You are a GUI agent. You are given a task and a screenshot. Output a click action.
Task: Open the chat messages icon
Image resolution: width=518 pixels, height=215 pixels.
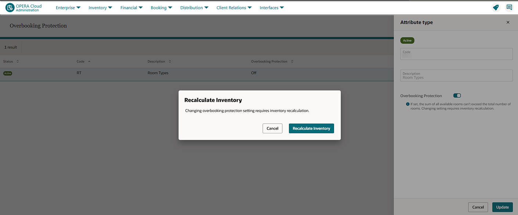click(509, 7)
